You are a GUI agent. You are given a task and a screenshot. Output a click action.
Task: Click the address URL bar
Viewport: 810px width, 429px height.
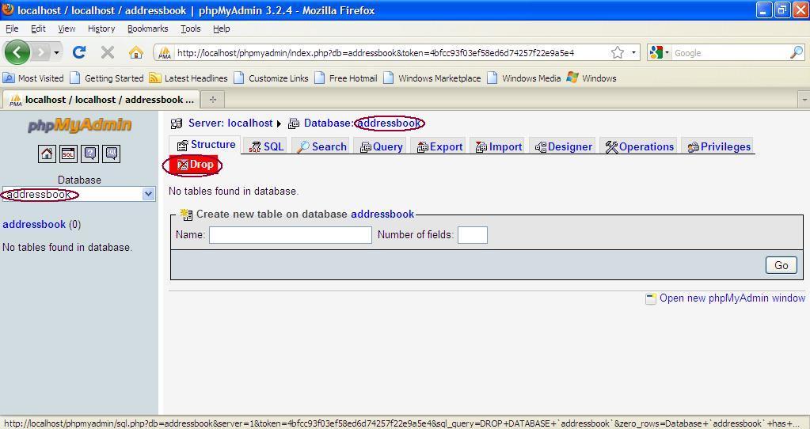pos(391,53)
